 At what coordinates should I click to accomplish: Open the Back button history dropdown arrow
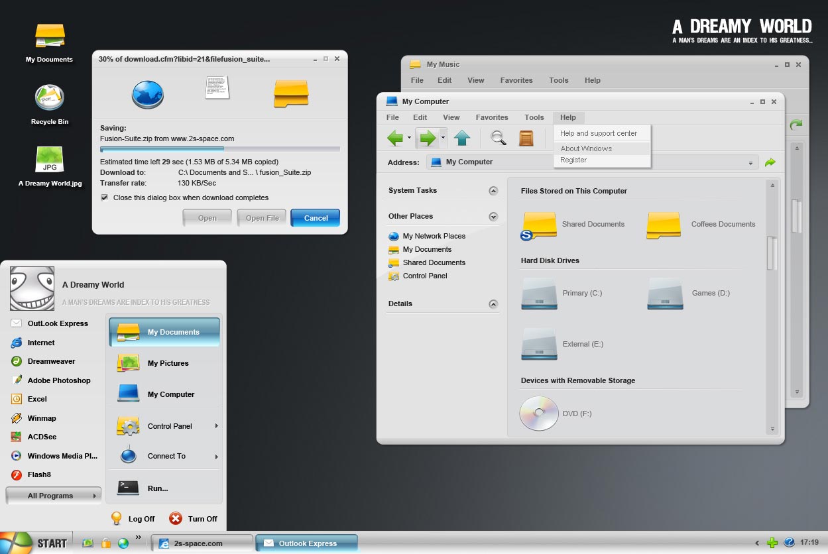click(409, 138)
